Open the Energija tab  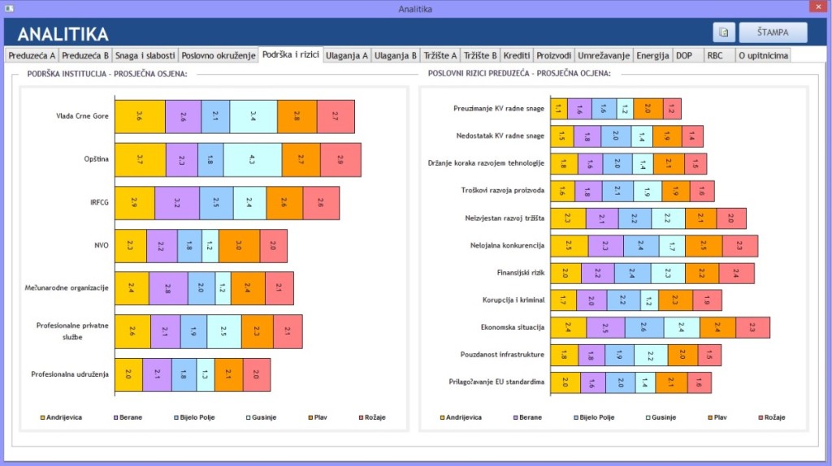click(652, 56)
